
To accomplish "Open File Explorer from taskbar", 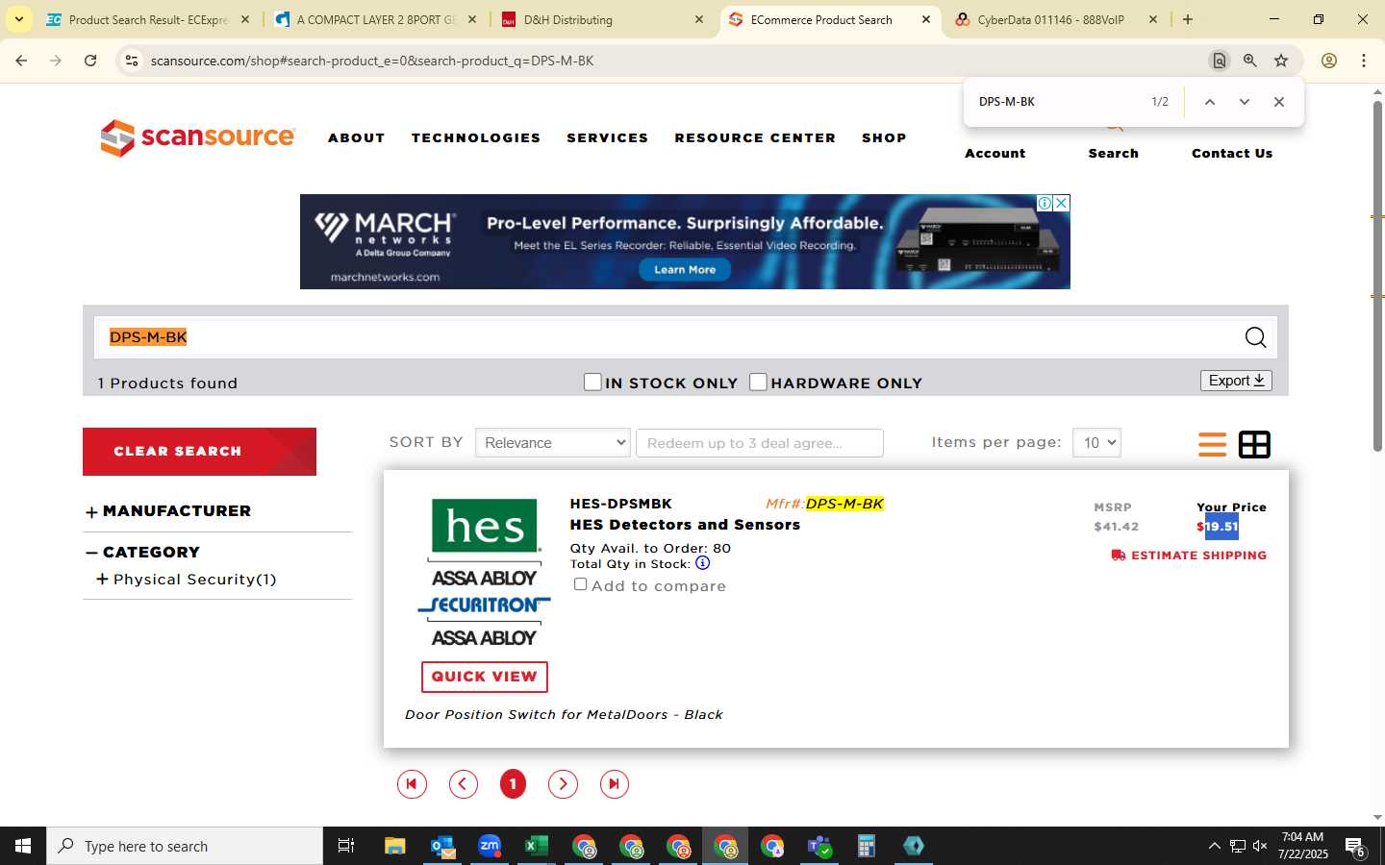I will click(395, 846).
